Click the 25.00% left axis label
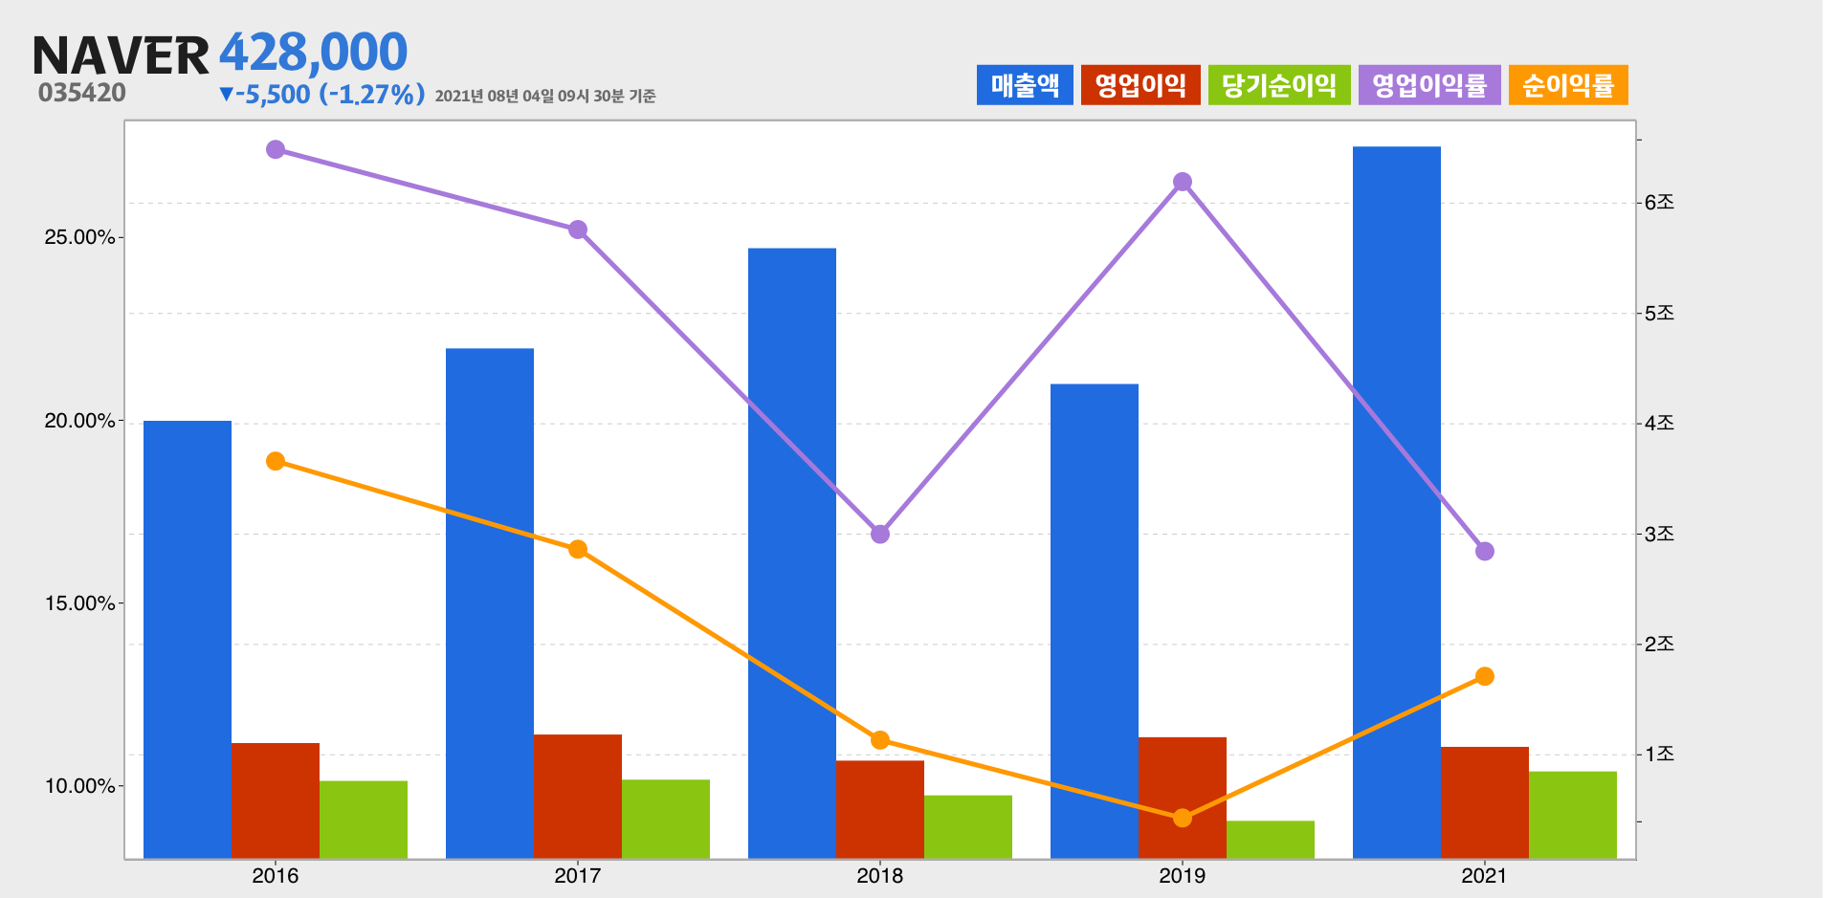Screen dimensions: 1837x898 (x=79, y=237)
